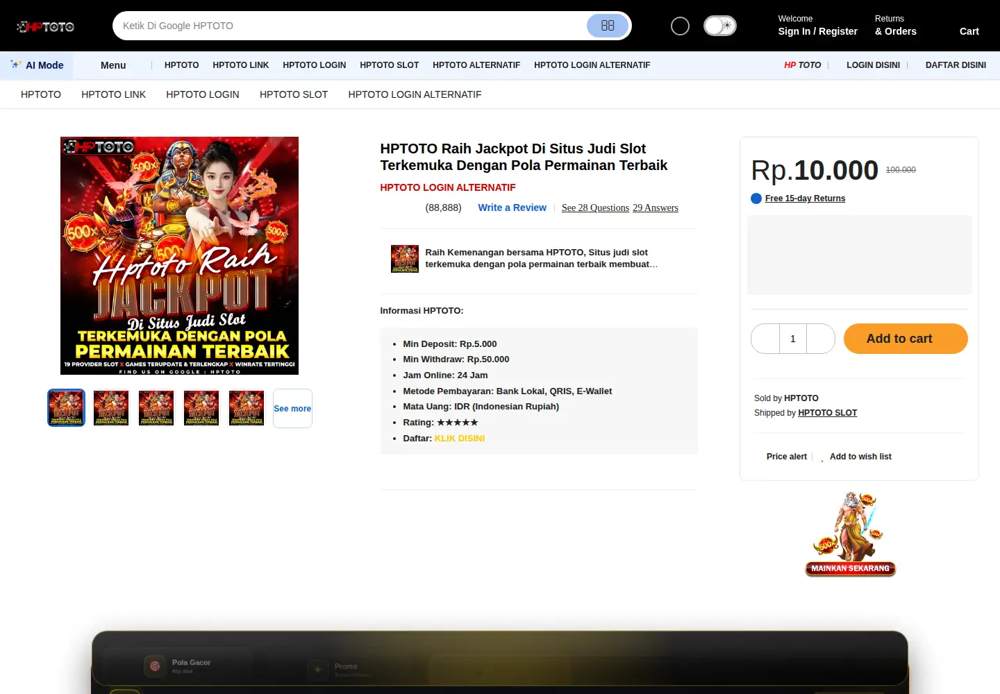
Task: Open Free 15-day Returns link
Action: (805, 198)
